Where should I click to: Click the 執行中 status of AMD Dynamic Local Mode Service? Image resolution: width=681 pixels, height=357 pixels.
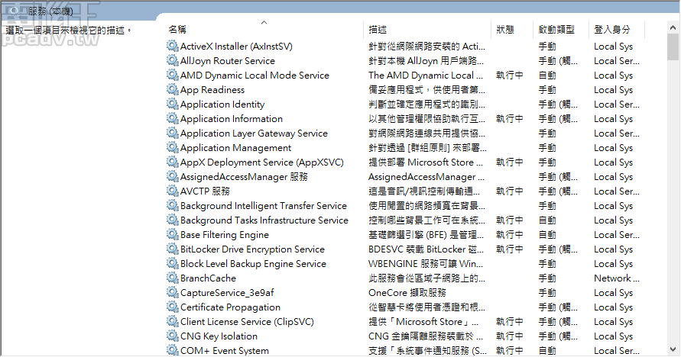click(510, 76)
